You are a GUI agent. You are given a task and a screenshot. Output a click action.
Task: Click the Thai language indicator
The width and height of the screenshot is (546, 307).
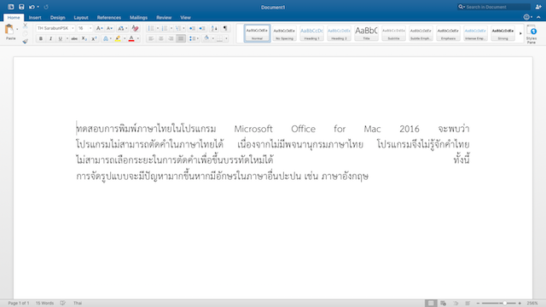pos(78,304)
